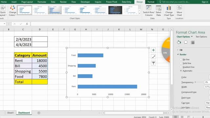
Task: Open Change Chart Type dialog
Action: pos(169,11)
